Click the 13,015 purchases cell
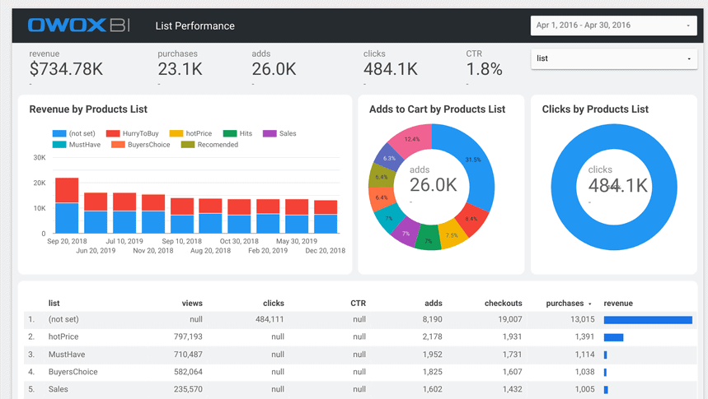The width and height of the screenshot is (708, 399). tap(583, 319)
